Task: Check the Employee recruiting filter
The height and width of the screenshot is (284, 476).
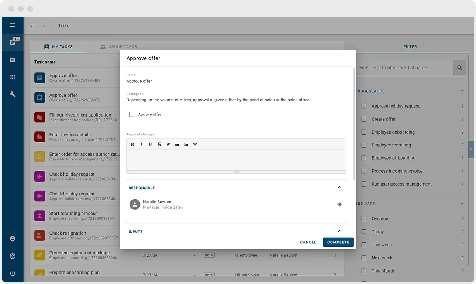Action: [364, 145]
